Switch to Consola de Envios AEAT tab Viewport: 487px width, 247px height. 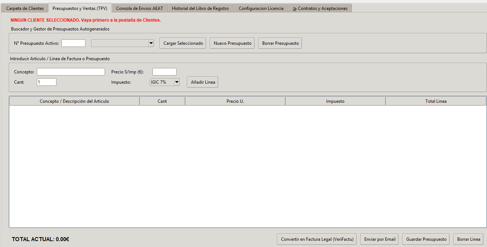140,8
